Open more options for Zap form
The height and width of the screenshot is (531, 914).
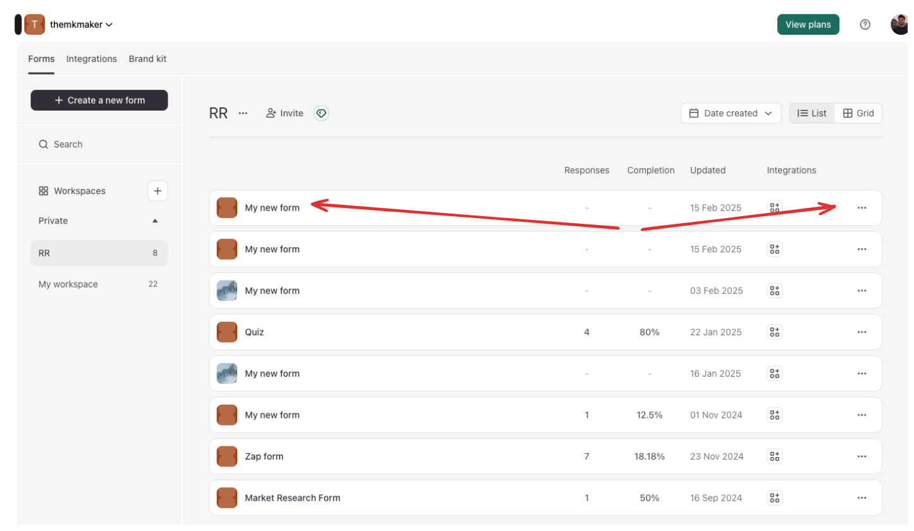coord(862,456)
